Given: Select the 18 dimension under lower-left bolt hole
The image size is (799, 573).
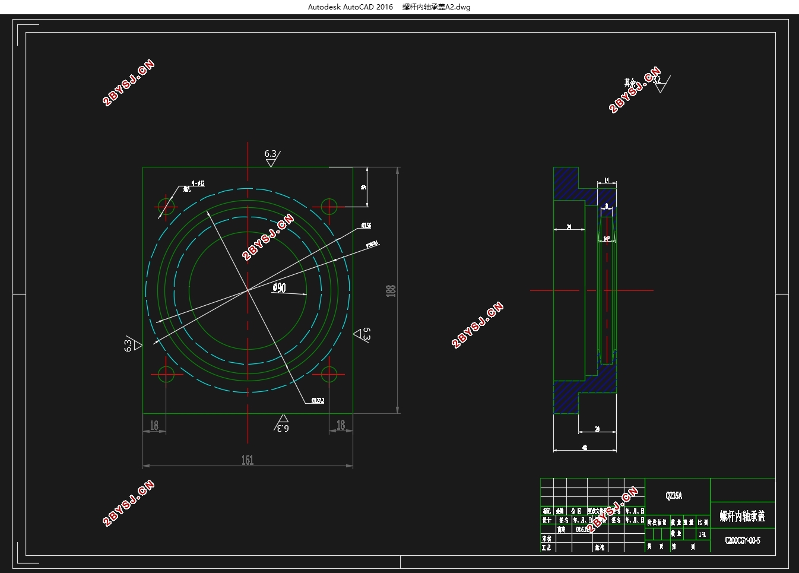Looking at the screenshot, I should click(154, 425).
